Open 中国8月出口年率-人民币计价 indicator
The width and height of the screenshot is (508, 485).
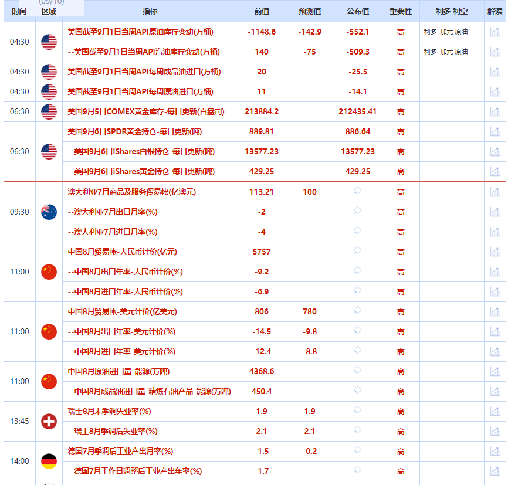(125, 272)
